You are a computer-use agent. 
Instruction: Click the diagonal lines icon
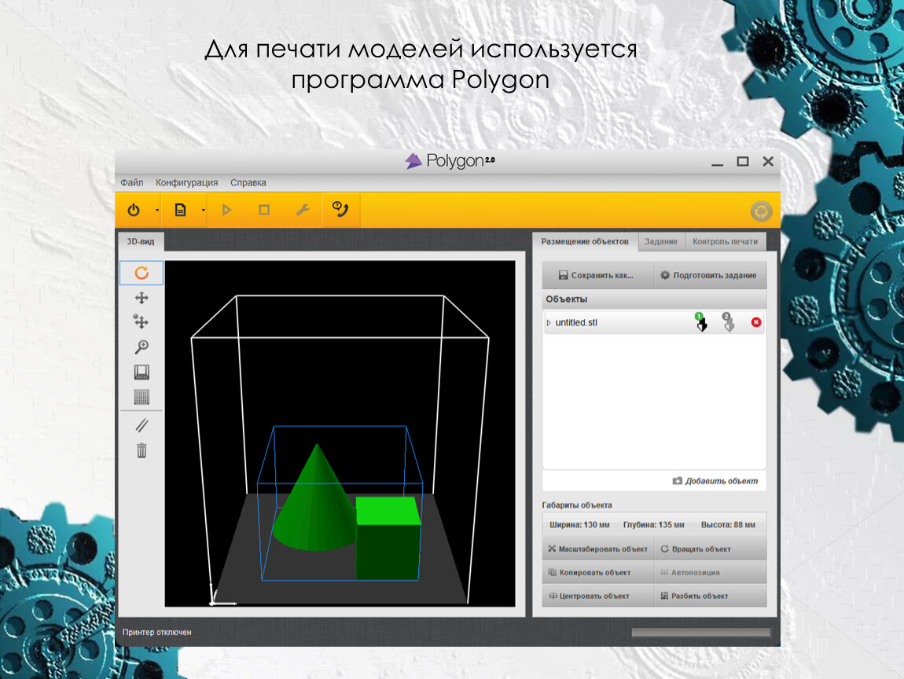coord(141,425)
